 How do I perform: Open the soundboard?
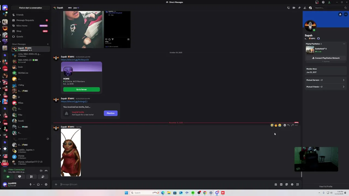(43, 177)
